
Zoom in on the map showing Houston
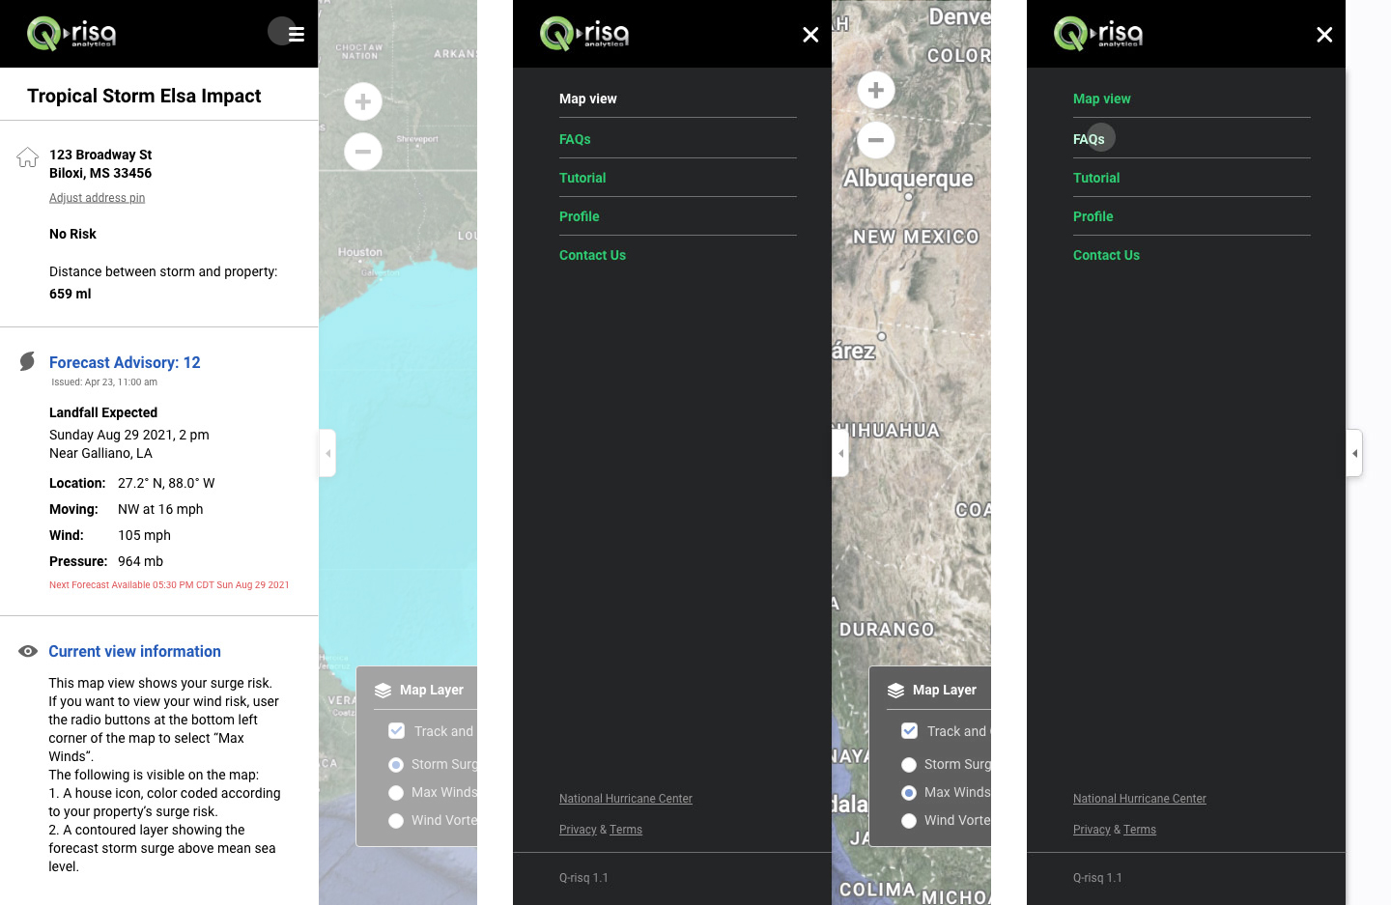(x=363, y=101)
